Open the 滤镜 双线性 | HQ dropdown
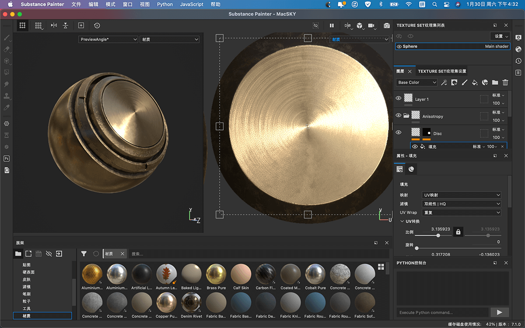This screenshot has height=328, width=525. [462, 204]
